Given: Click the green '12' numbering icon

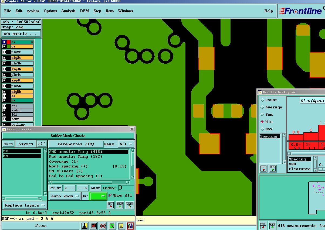Looking at the screenshot, I should coord(112,226).
